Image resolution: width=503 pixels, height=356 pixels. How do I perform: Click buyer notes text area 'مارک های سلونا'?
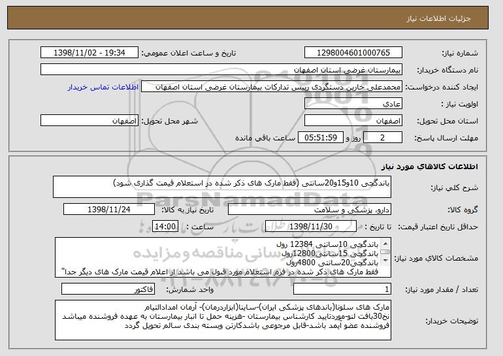point(223,320)
